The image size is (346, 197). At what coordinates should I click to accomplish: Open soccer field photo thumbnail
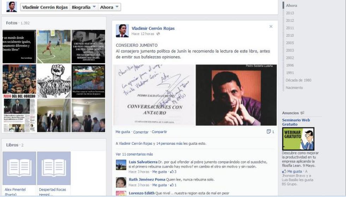pyautogui.click(x=54, y=47)
